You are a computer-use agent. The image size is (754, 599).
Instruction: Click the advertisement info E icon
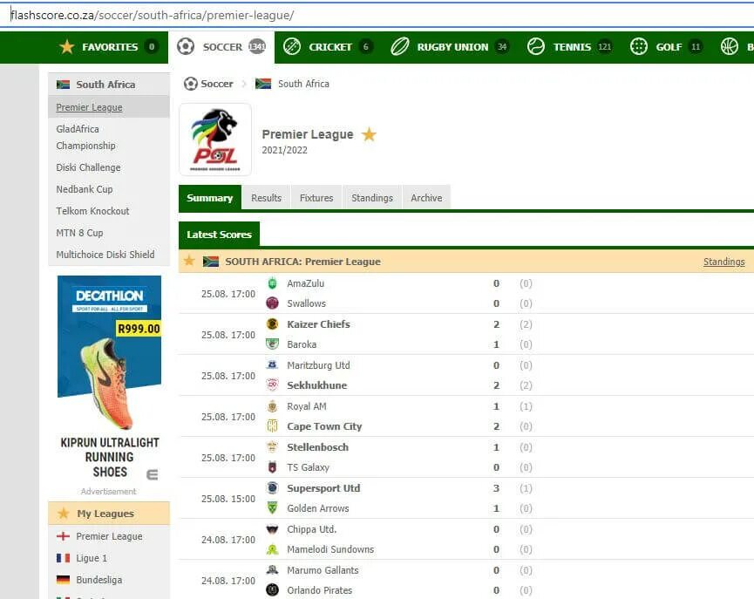(x=152, y=475)
